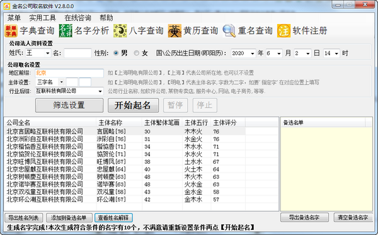Click the first specified character box
The image size is (378, 235).
pos(72,82)
